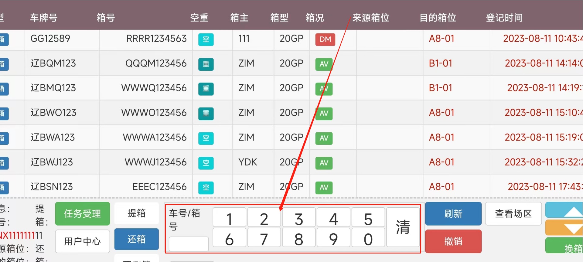Click the blue up arrow button
Image resolution: width=583 pixels, height=262 pixels.
[565, 210]
